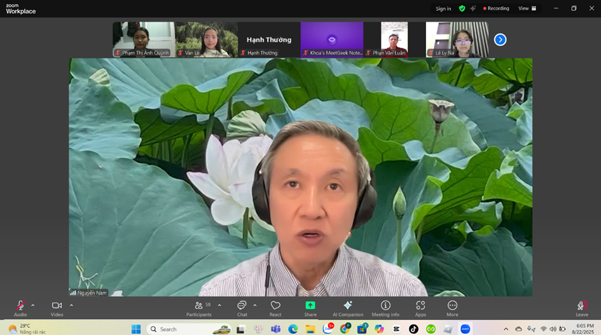This screenshot has height=335, width=601.
Task: Expand video options arrow next to Video
Action: click(x=71, y=305)
